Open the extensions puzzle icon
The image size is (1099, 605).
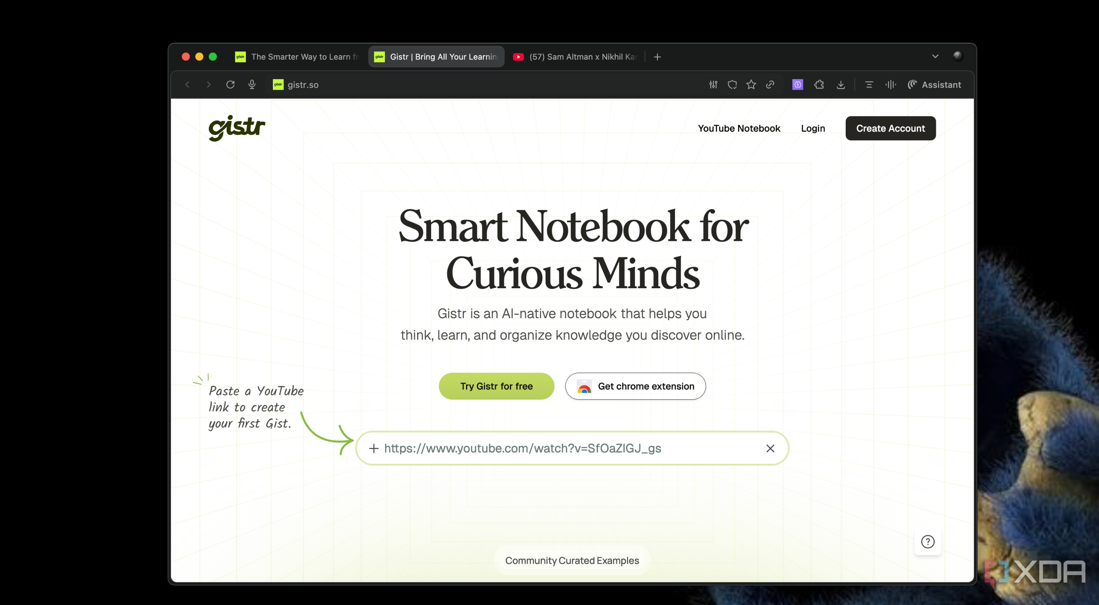(x=819, y=85)
